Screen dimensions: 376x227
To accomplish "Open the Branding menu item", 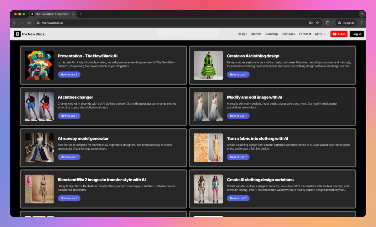I will (x=271, y=34).
